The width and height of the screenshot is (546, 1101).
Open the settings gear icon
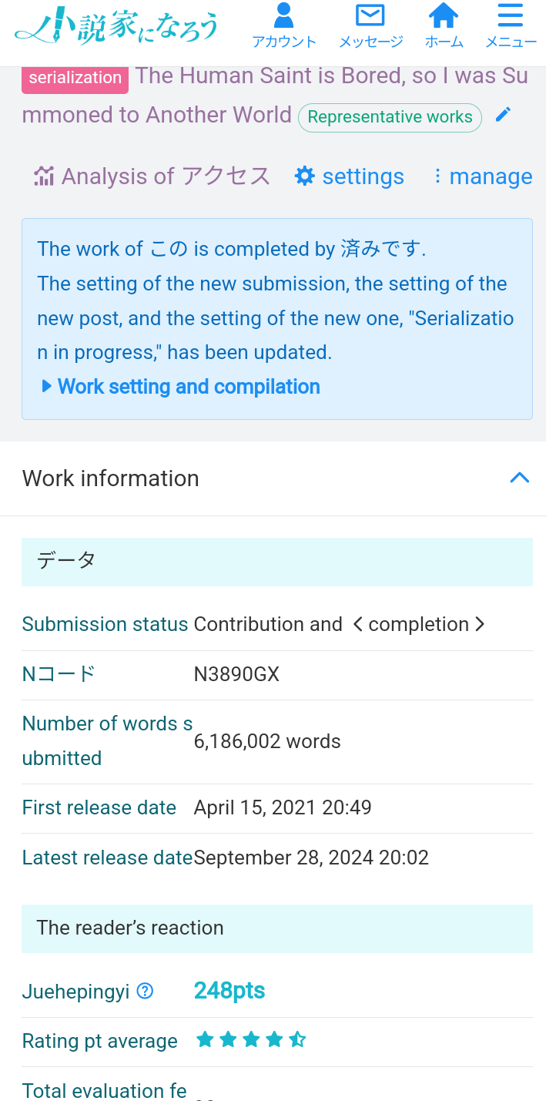coord(305,176)
